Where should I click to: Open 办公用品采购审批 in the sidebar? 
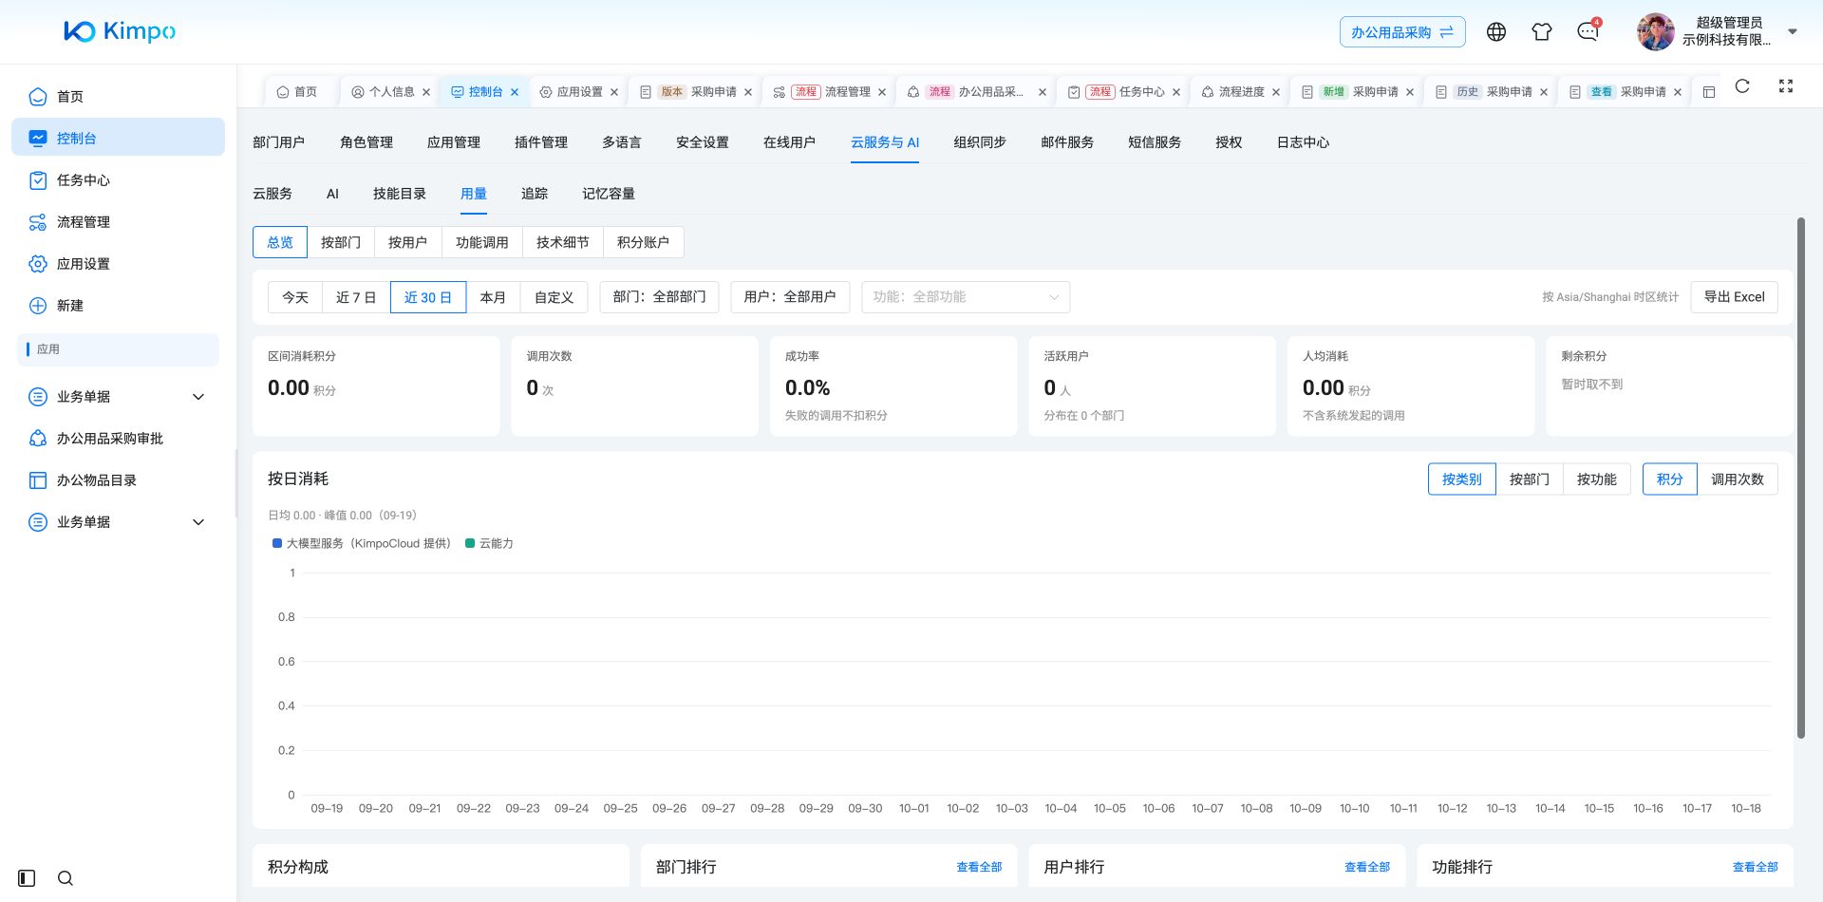(x=118, y=439)
